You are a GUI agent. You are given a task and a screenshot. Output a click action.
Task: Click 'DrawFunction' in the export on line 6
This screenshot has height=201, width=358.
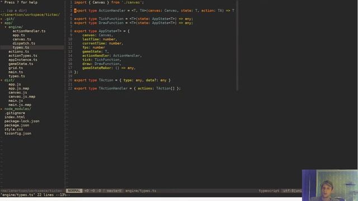(x=111, y=23)
